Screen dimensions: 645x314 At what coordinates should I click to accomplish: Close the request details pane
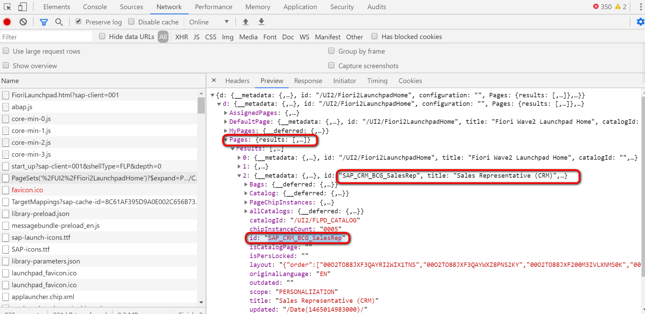point(214,80)
